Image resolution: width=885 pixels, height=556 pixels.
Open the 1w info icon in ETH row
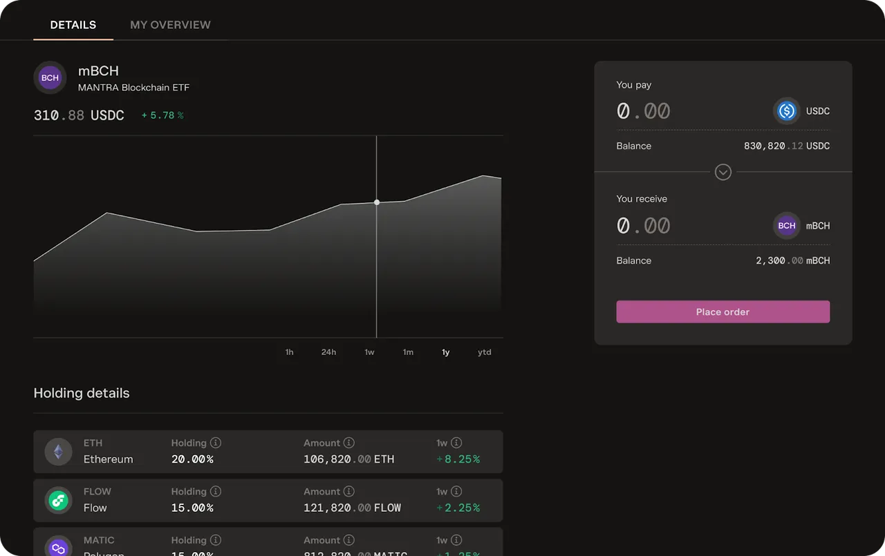(456, 443)
